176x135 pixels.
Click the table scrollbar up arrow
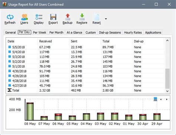coord(167,41)
